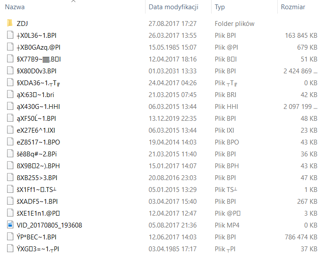321x253 pixels.
Task: Select icon of ÝP*BEC~1.BPI file
Action: (10, 237)
